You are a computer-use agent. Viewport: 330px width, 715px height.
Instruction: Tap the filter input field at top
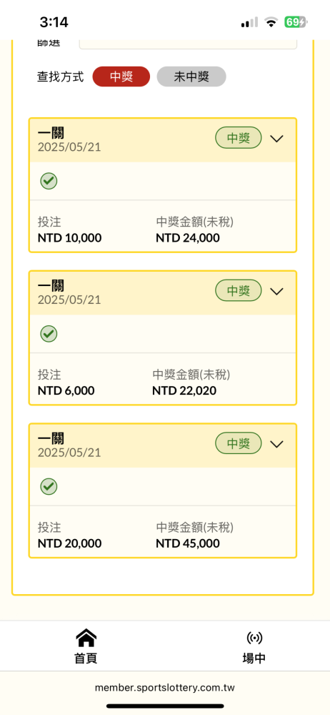point(188,44)
